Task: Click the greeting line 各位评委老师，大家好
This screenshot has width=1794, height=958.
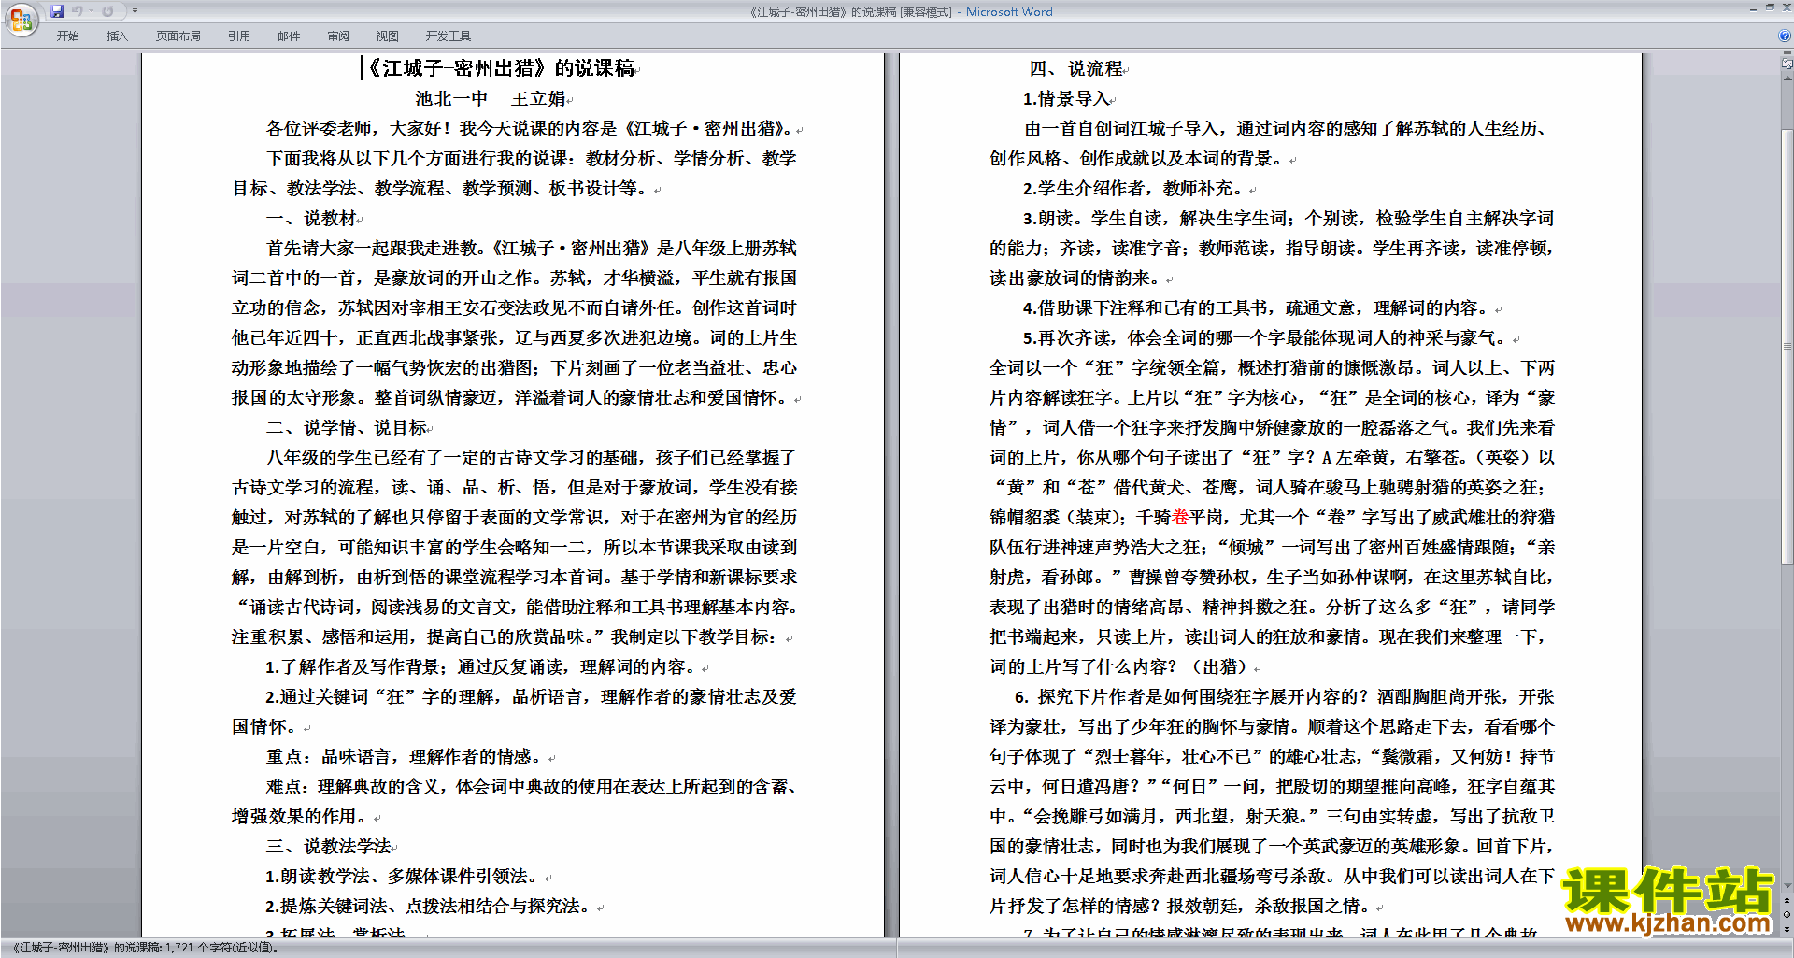Action: 530,128
